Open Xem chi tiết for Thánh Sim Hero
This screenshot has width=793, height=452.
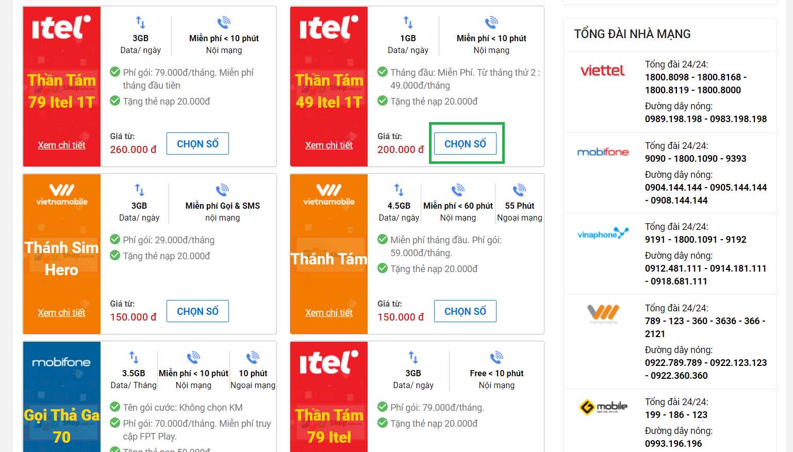pos(61,312)
